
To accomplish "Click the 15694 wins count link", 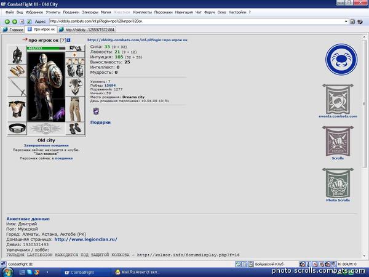I will [110, 86].
